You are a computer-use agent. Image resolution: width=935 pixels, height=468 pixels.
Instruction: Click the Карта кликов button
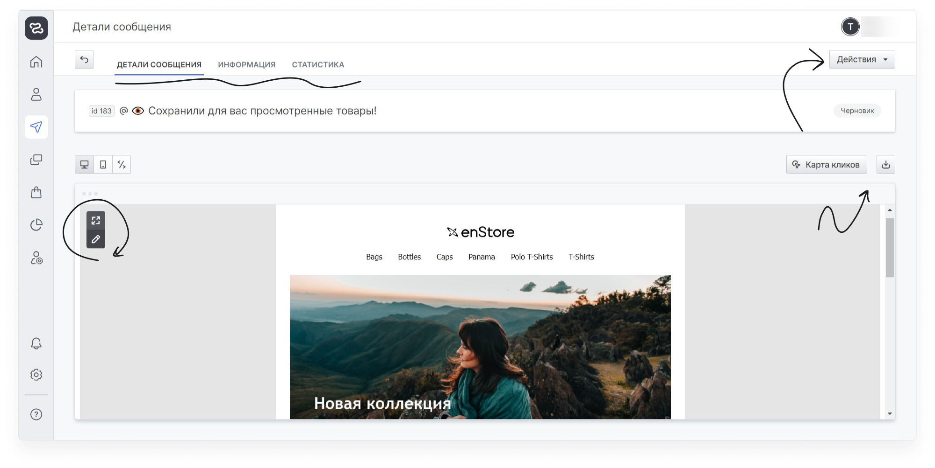(827, 164)
